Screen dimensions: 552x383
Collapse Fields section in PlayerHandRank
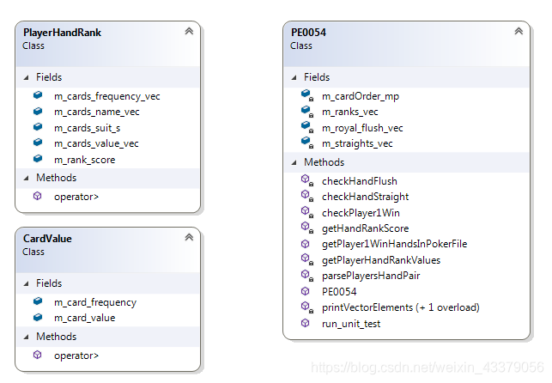coord(26,77)
